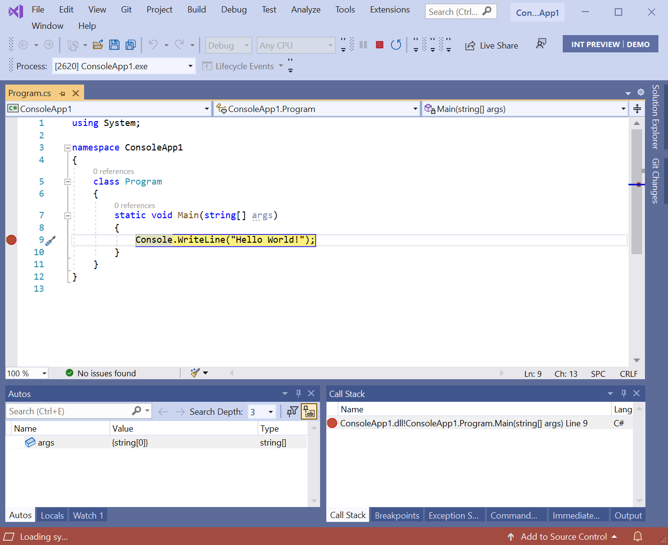This screenshot has width=668, height=545.
Task: Collapse the class Program block
Action: (x=68, y=182)
